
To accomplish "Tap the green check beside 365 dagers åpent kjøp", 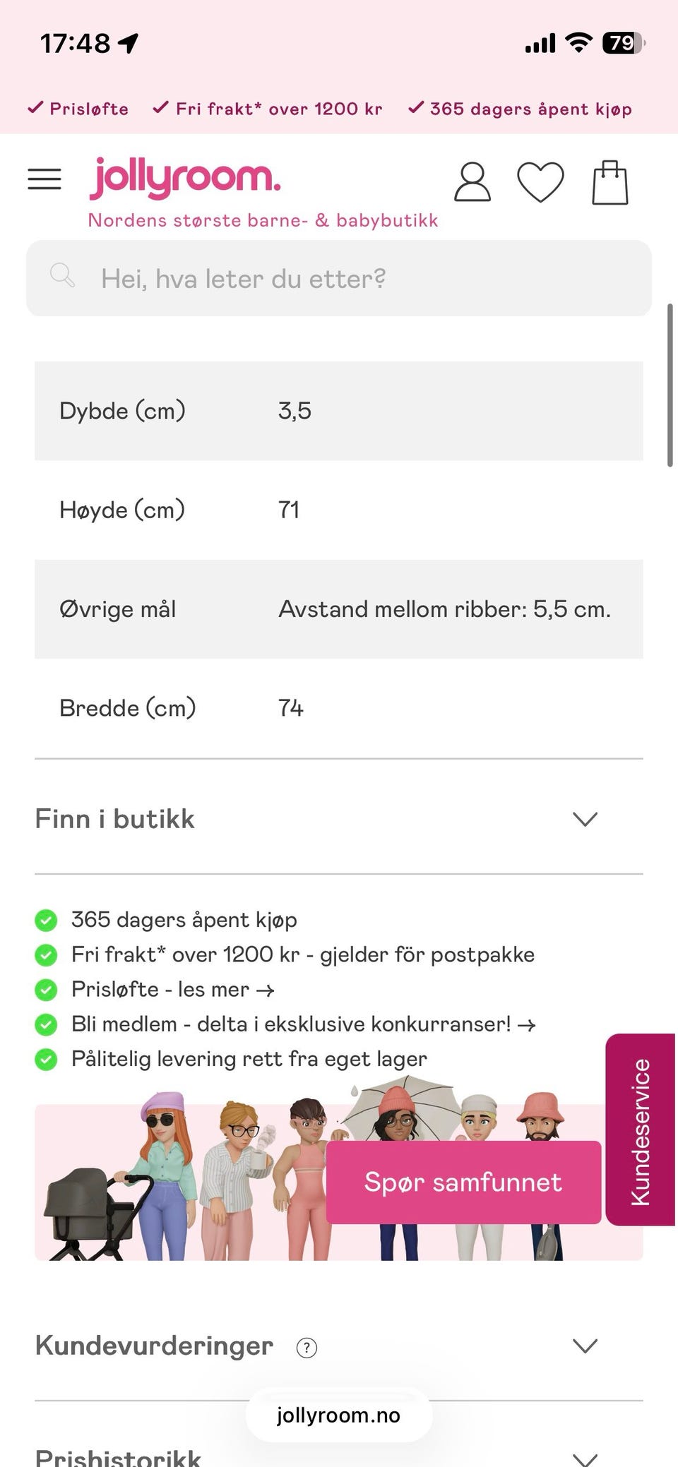I will (x=46, y=921).
